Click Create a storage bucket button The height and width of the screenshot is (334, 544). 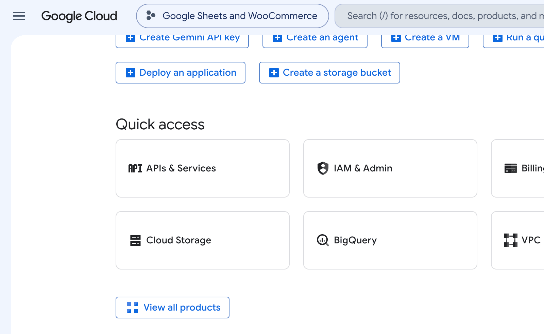329,73
